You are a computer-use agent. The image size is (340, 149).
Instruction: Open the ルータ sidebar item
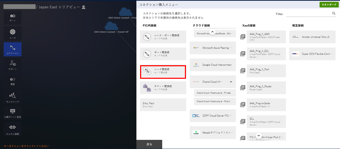point(12,34)
